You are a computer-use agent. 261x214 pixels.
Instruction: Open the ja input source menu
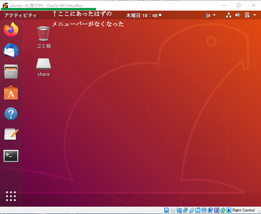(x=211, y=15)
